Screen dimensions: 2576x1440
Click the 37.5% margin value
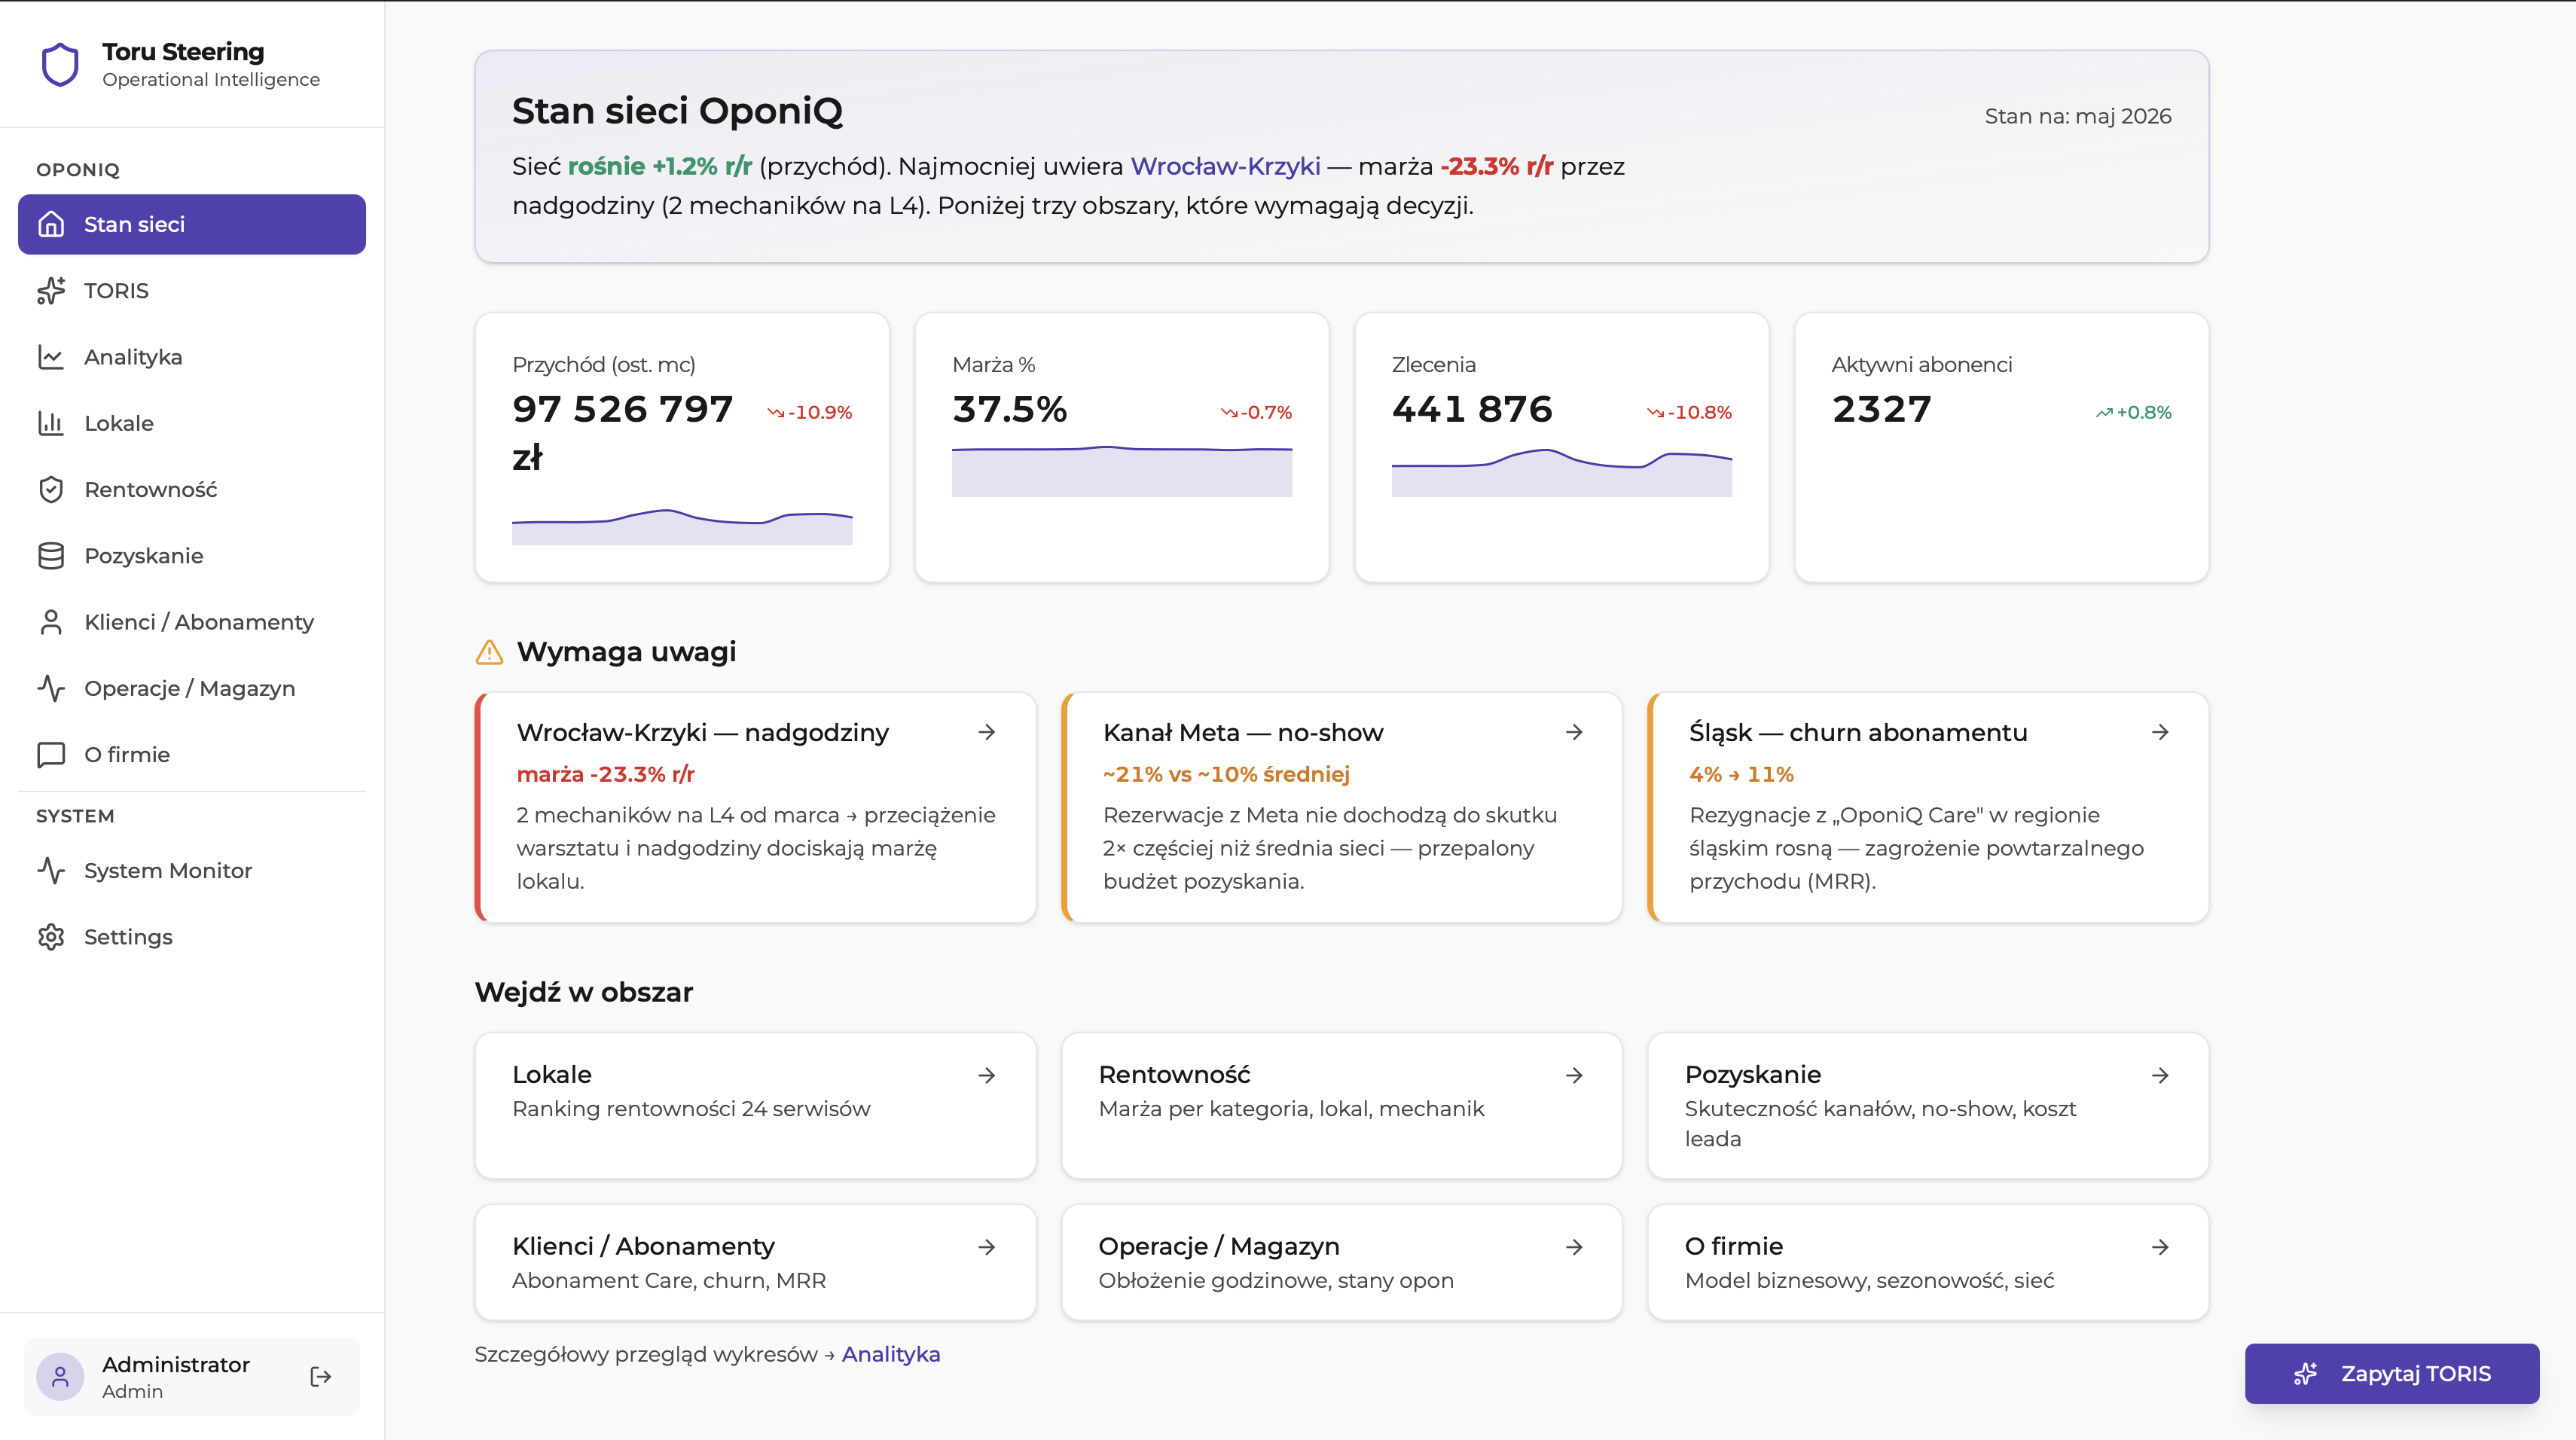(x=1010, y=409)
